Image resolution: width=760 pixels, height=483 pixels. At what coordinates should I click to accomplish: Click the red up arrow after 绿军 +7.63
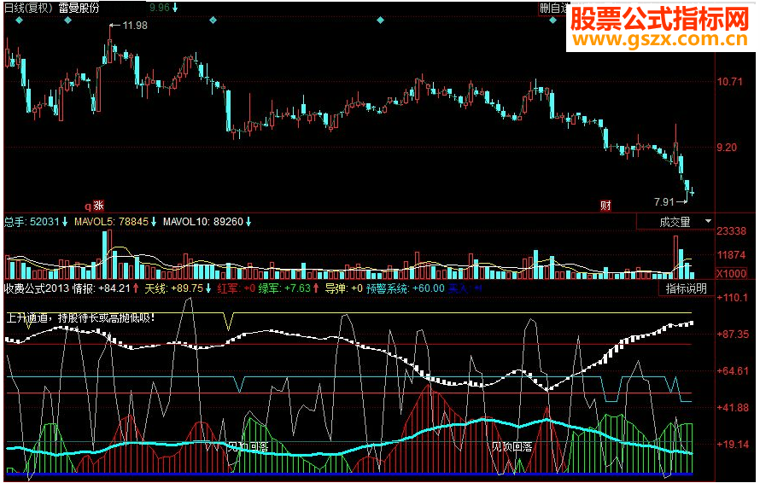(316, 288)
